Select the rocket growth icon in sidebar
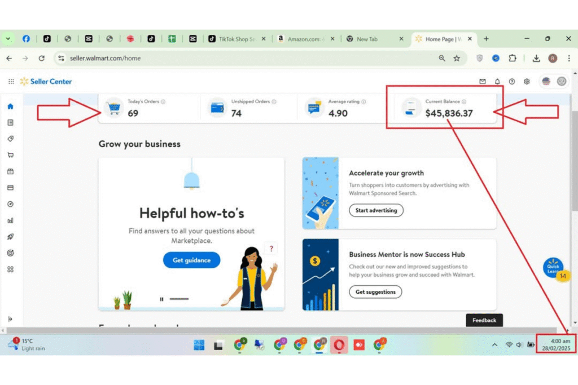 (10, 237)
